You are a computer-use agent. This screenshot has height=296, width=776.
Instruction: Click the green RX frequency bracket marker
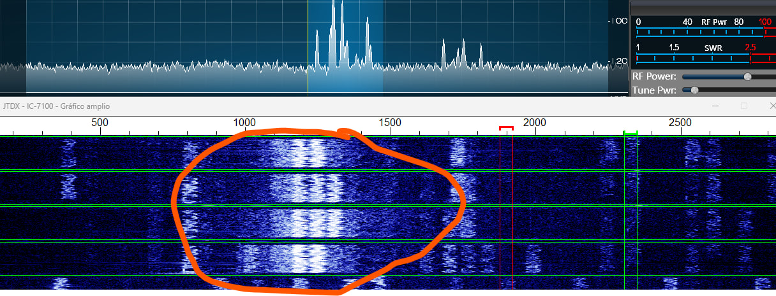tap(630, 132)
